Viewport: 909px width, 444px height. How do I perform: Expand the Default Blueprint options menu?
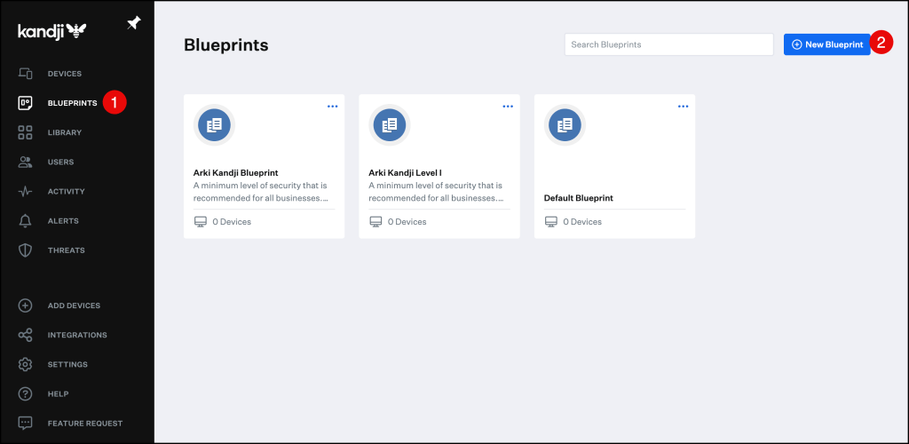683,107
